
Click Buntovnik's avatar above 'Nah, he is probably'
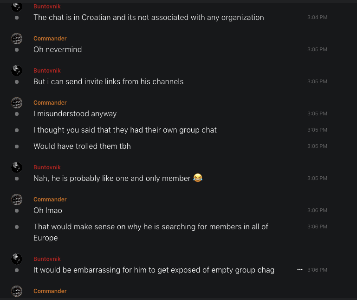(17, 167)
